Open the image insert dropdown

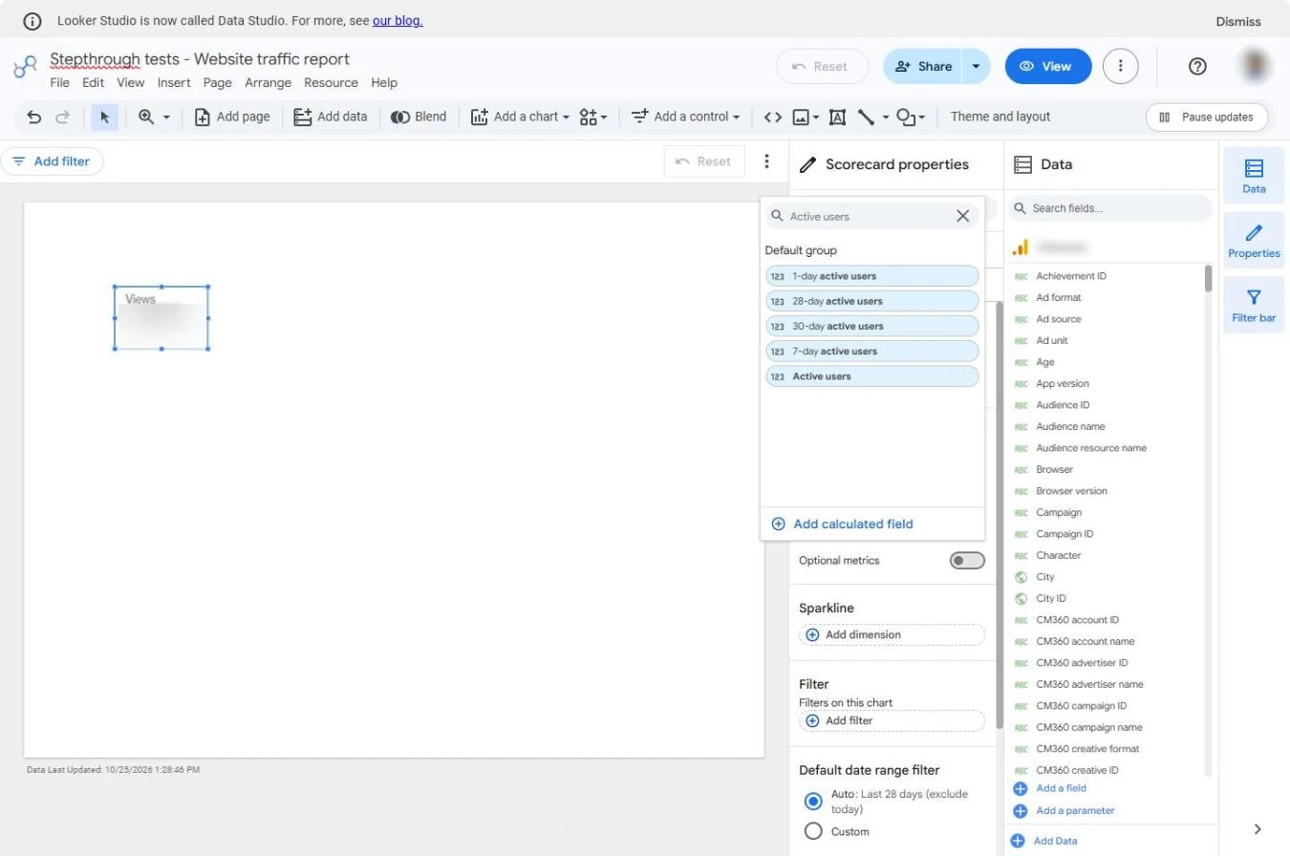[x=806, y=117]
